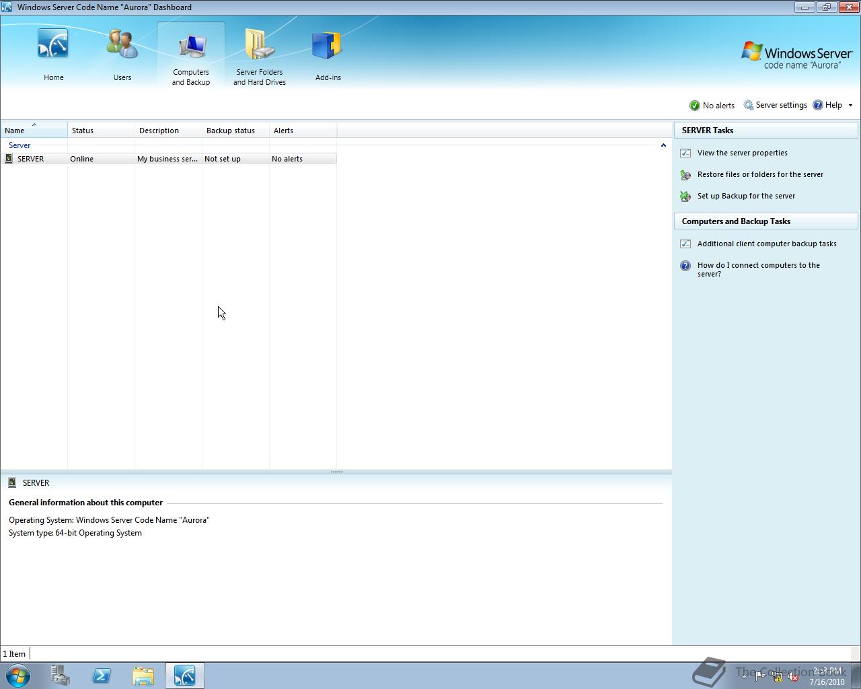Click the question mark icon by connect computers

pos(685,266)
